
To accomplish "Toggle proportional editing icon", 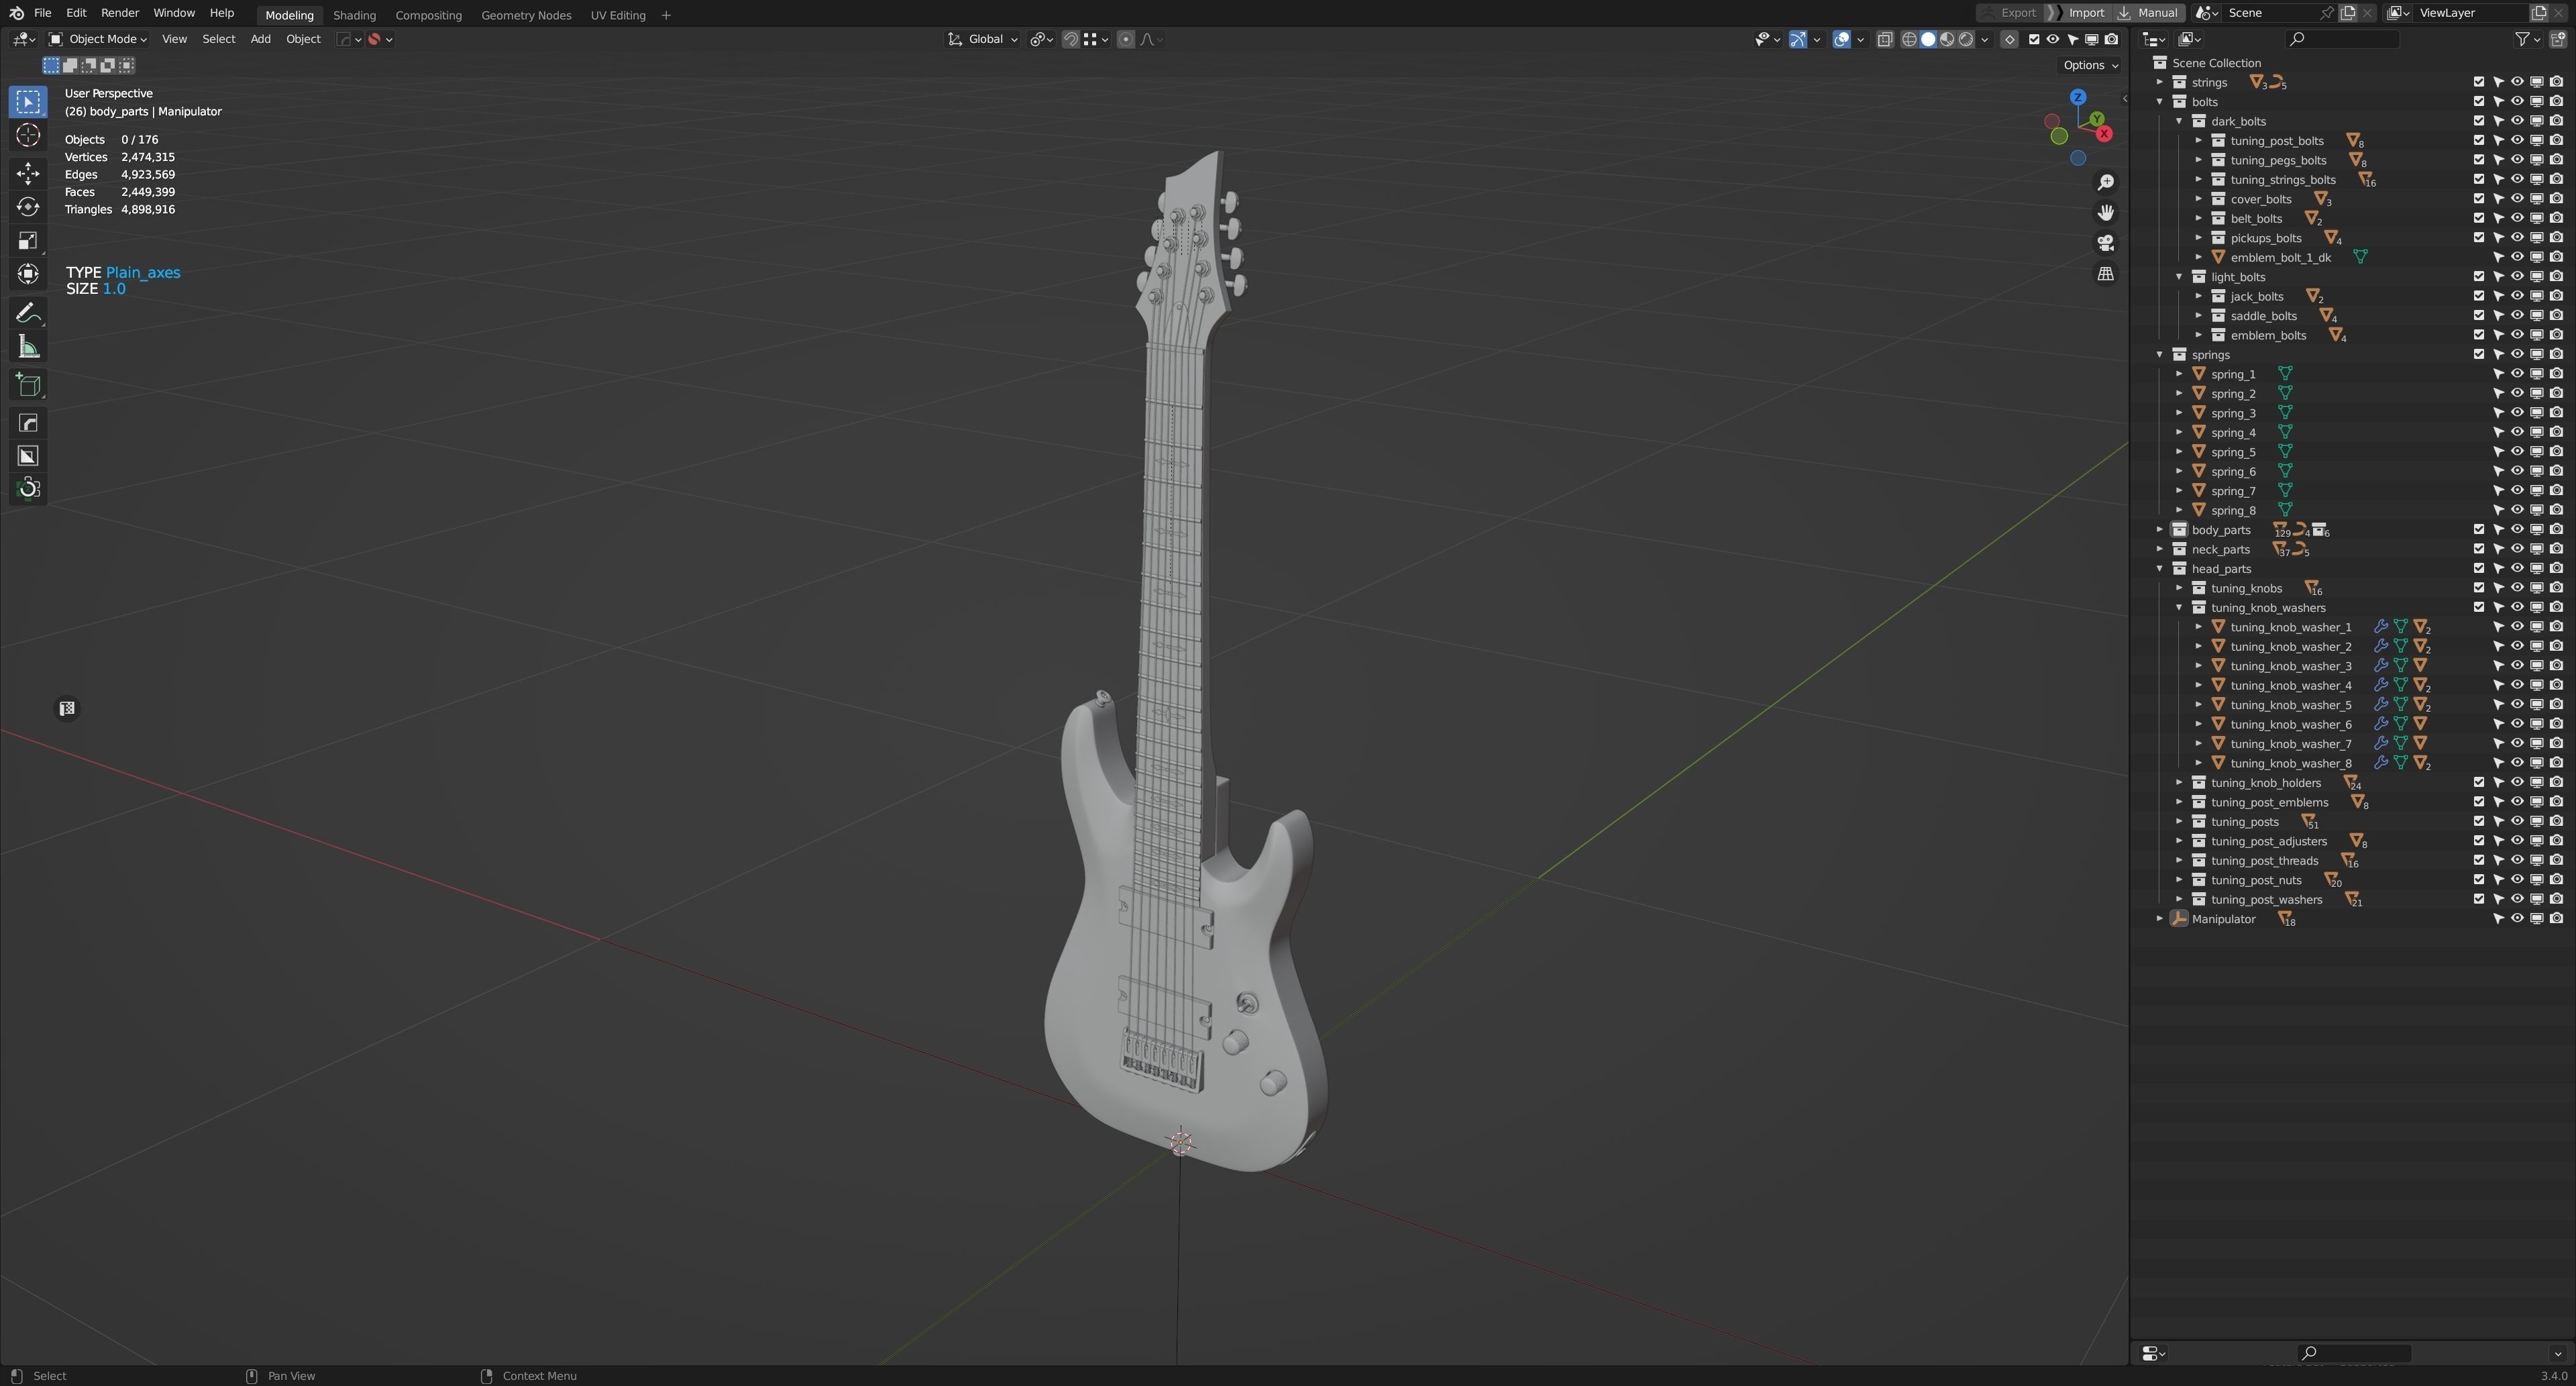I will click(1125, 39).
